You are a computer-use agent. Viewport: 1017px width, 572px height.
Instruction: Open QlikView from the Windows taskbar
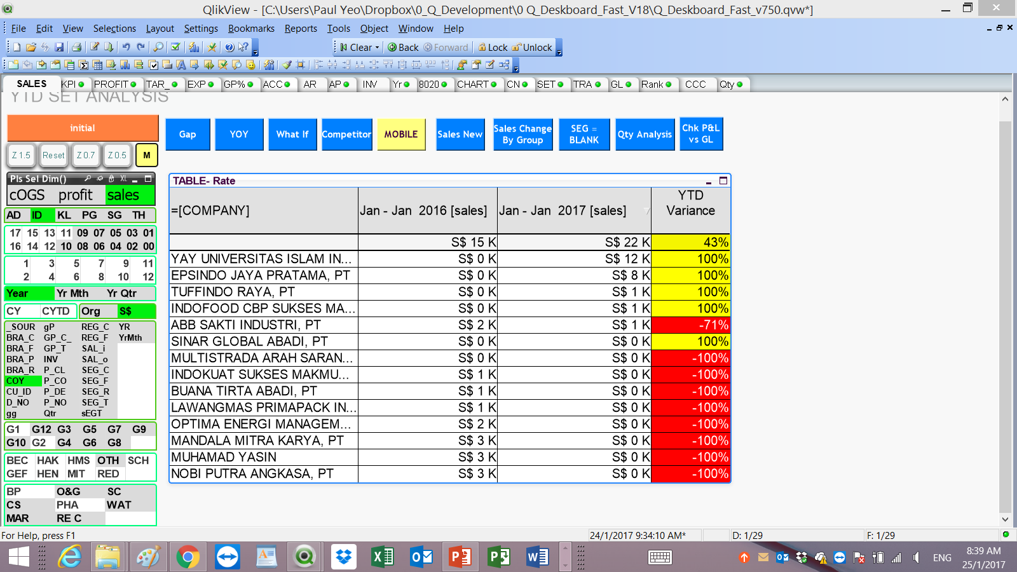[304, 557]
